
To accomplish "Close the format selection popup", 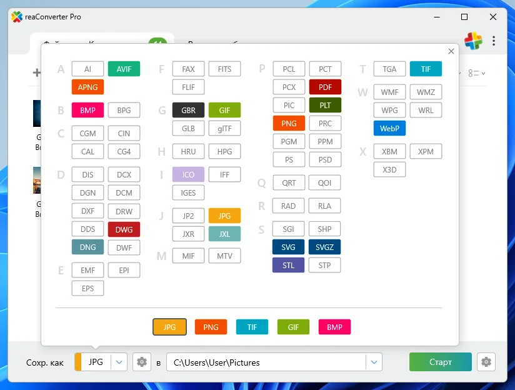I will 451,52.
